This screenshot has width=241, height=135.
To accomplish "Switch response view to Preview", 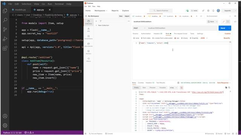I will click(x=153, y=88).
